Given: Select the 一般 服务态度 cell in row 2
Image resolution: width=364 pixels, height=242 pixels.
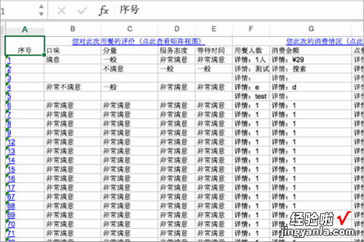Looking at the screenshot, I should (177, 69).
